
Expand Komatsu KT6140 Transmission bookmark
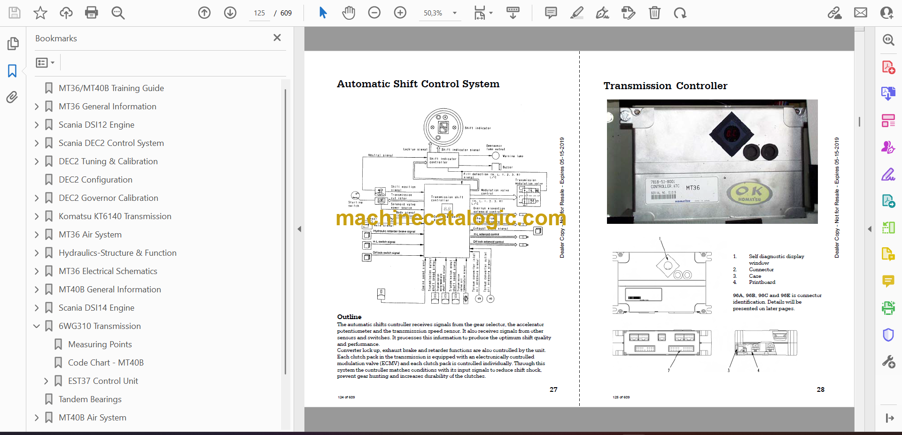click(37, 216)
